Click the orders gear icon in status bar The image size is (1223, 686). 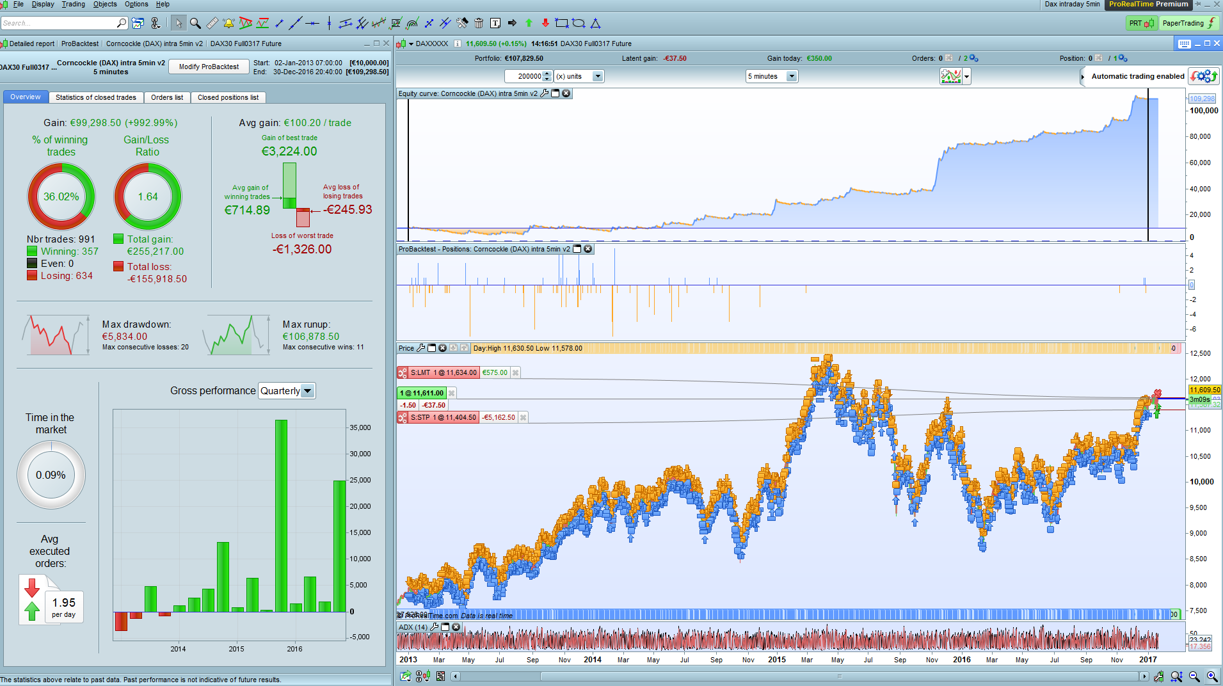point(973,58)
